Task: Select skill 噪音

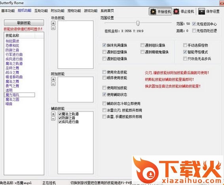Action: point(9,104)
